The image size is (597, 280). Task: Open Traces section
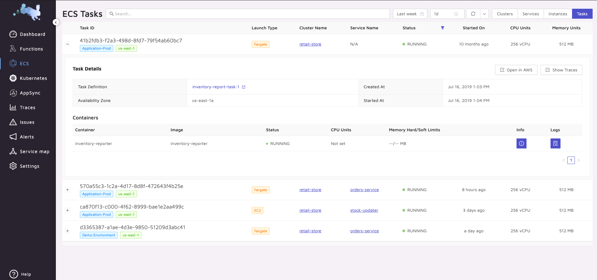pyautogui.click(x=22, y=108)
